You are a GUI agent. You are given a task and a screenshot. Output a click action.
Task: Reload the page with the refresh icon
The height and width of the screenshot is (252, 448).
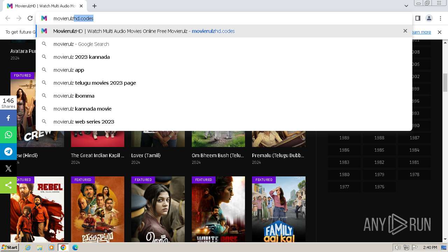coord(30,18)
